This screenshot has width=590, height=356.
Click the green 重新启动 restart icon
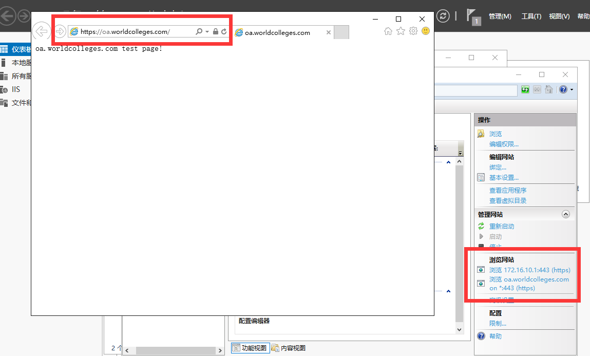pyautogui.click(x=481, y=226)
